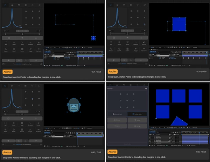
Task: Click the snapshot camera icon in the 0:53 viewer
Action: pyautogui.click(x=188, y=128)
